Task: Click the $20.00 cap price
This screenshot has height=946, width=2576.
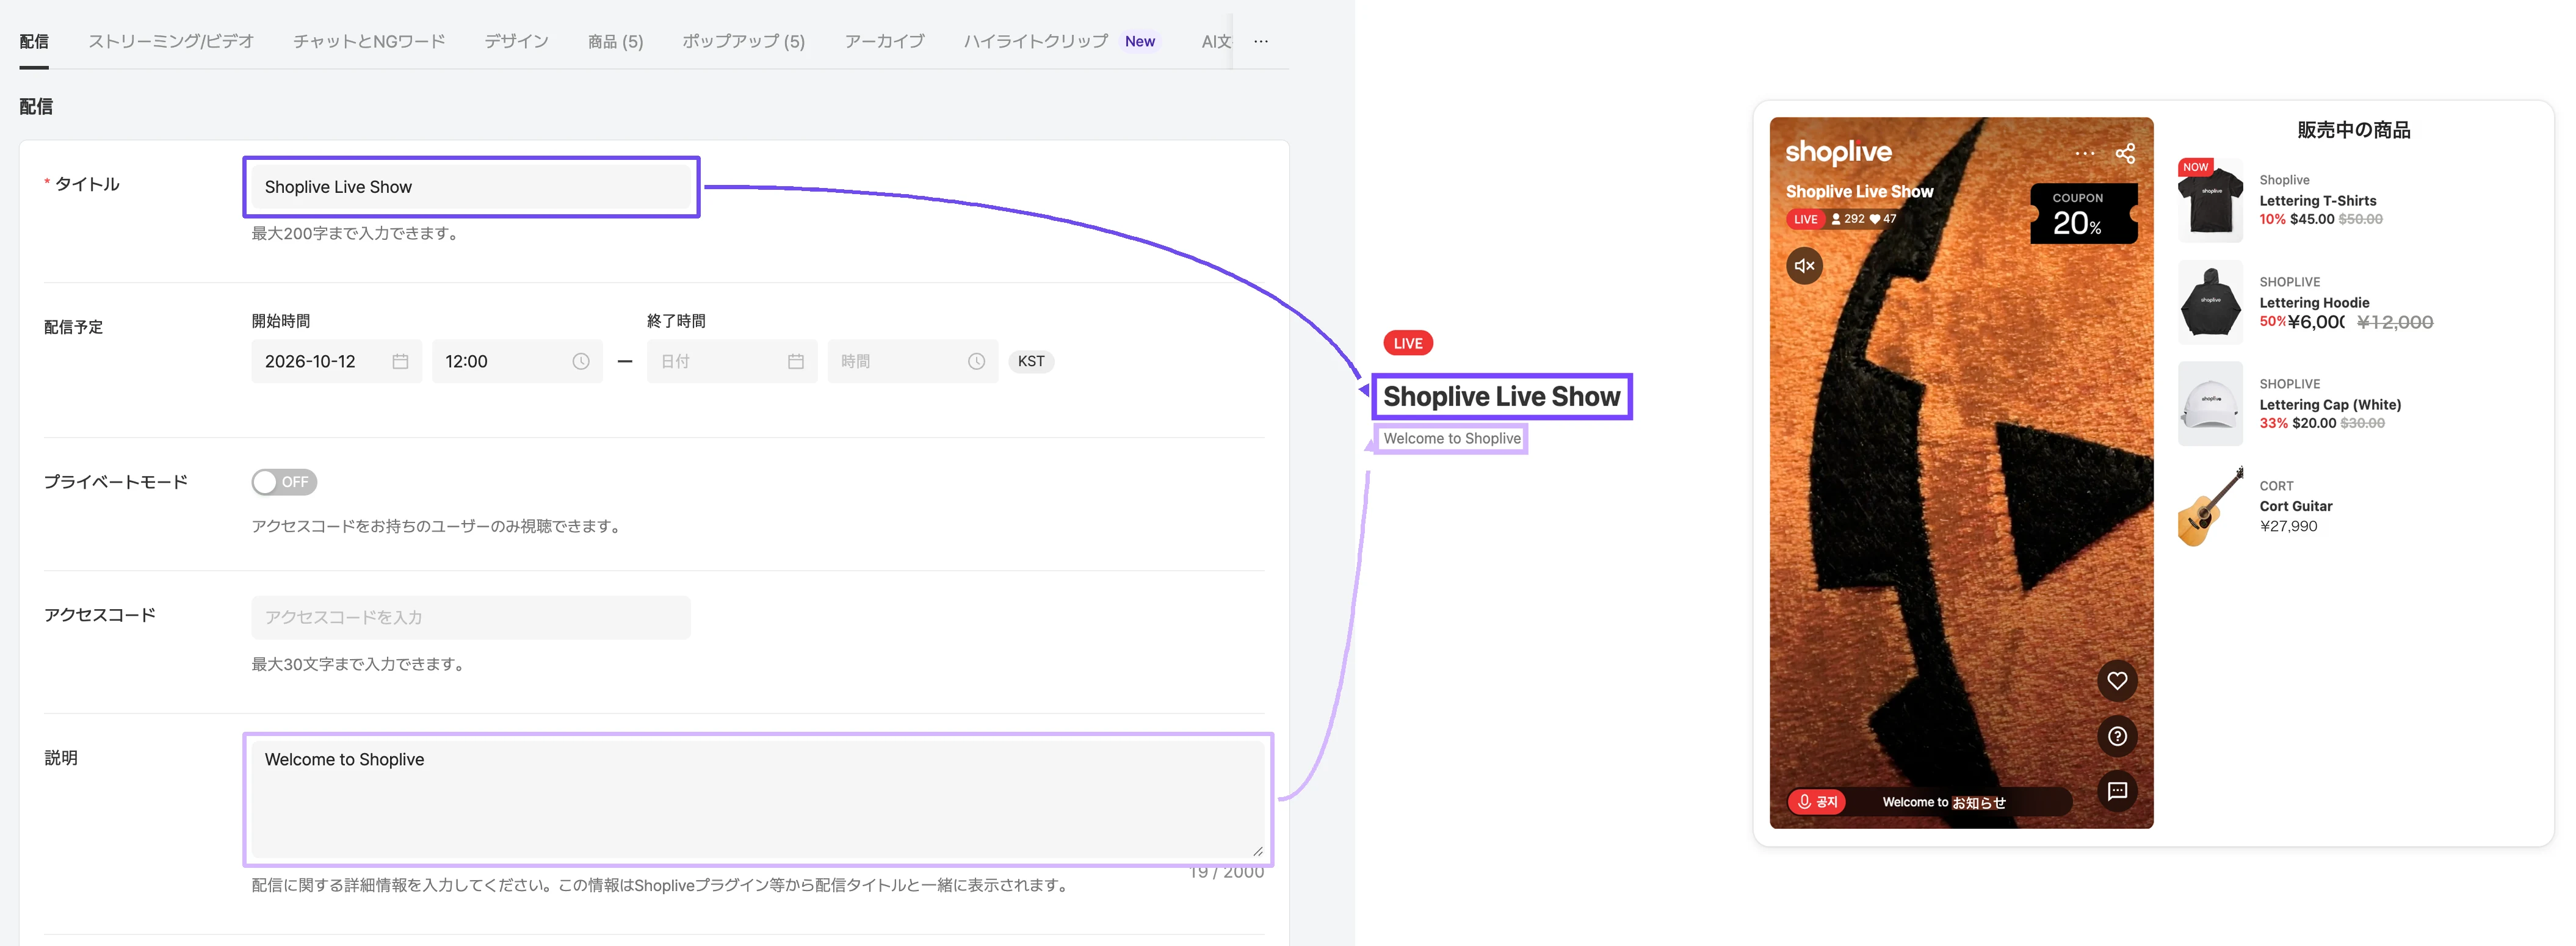Action: pyautogui.click(x=2314, y=423)
